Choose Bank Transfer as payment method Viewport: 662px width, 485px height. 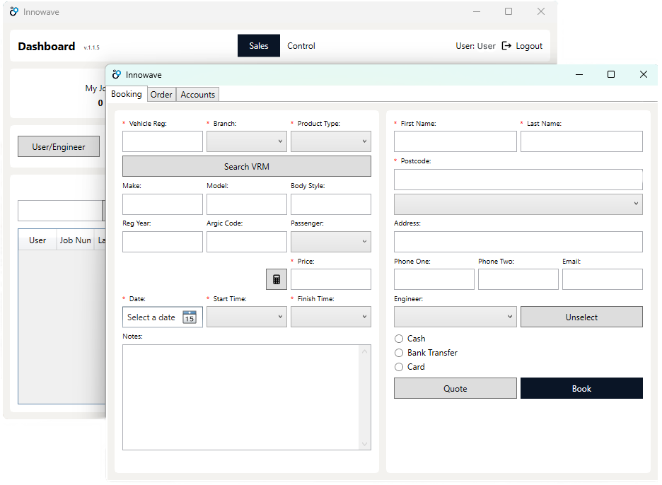click(x=398, y=353)
